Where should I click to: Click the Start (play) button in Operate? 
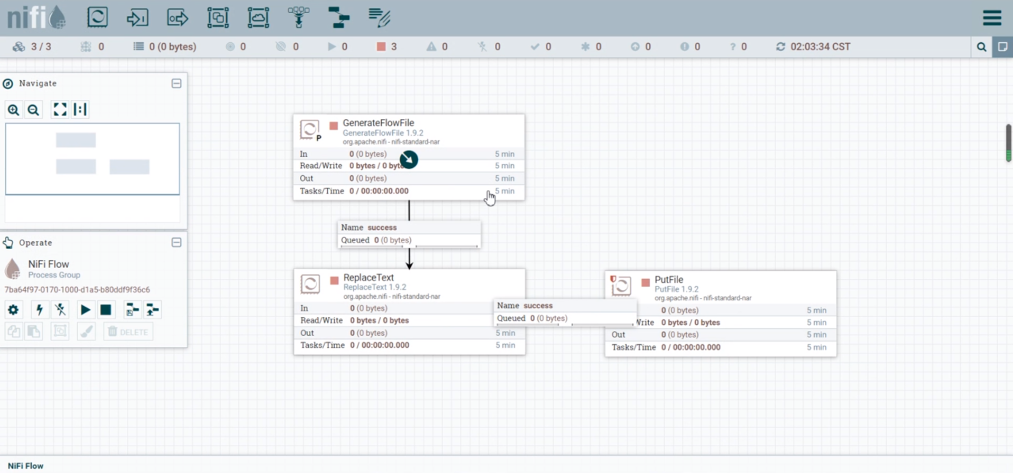pos(85,310)
